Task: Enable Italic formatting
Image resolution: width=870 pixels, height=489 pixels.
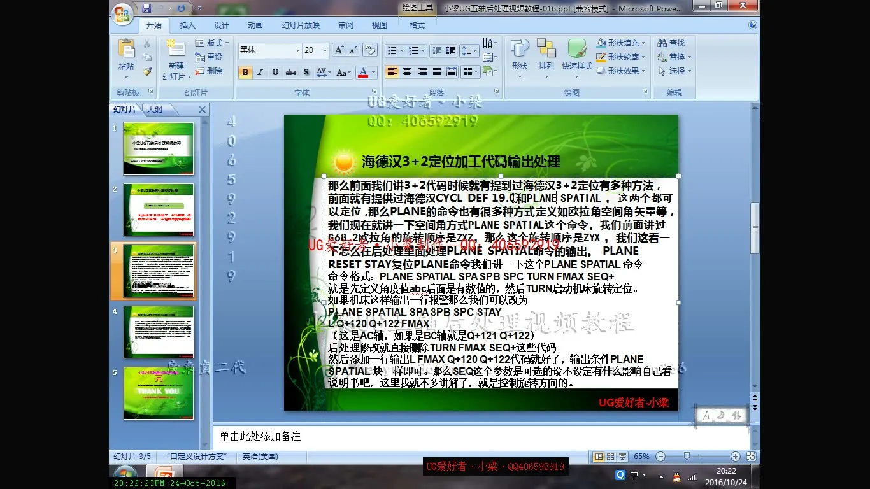Action: tap(260, 73)
